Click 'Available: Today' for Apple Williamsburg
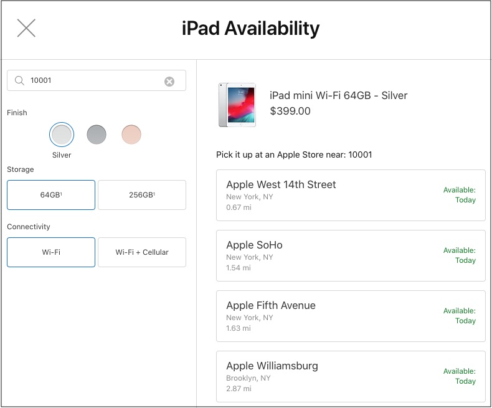 pyautogui.click(x=460, y=376)
